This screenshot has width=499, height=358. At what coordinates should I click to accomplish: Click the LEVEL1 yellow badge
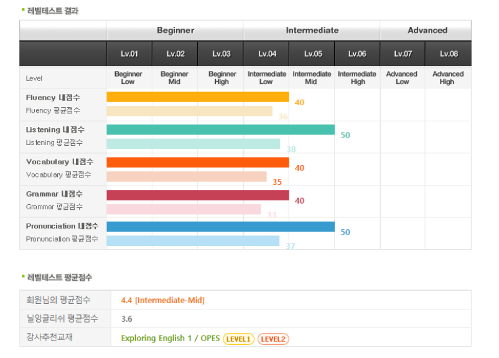click(x=239, y=339)
